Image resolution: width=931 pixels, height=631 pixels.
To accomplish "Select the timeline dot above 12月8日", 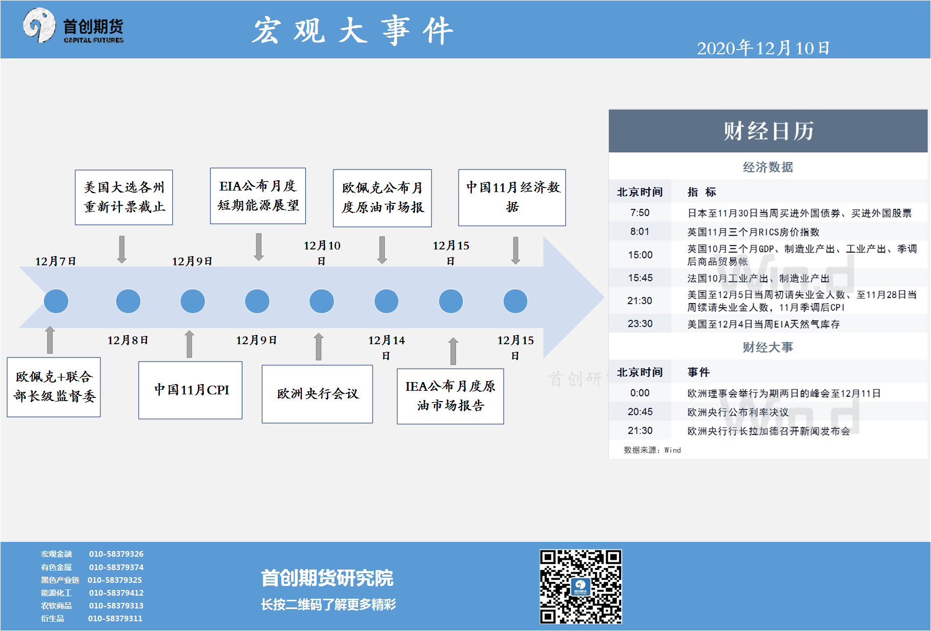I will pos(128,301).
